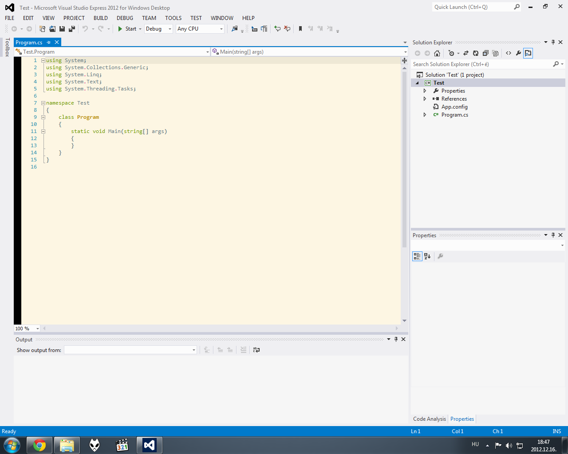Click the Home icon in Solution Explorer

coord(437,53)
